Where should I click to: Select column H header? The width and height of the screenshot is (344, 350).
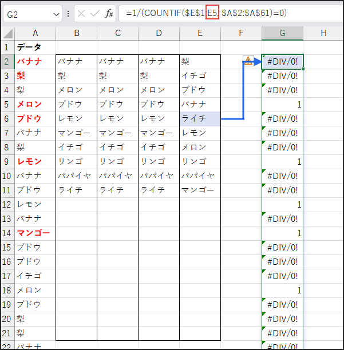click(323, 33)
